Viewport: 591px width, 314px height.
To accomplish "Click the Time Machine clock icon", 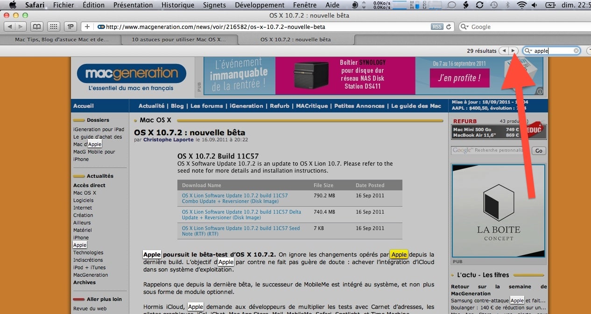I will coord(493,5).
